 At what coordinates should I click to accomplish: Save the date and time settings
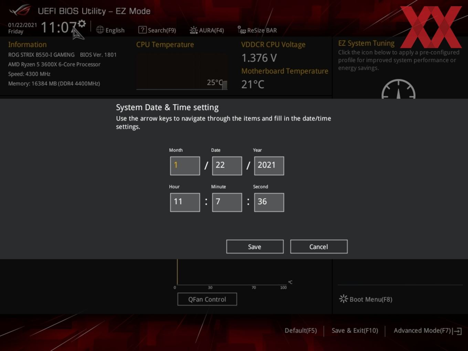tap(255, 247)
